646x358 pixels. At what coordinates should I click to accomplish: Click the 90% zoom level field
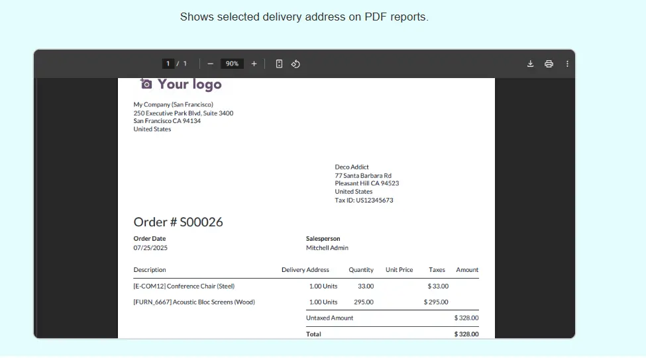click(232, 64)
